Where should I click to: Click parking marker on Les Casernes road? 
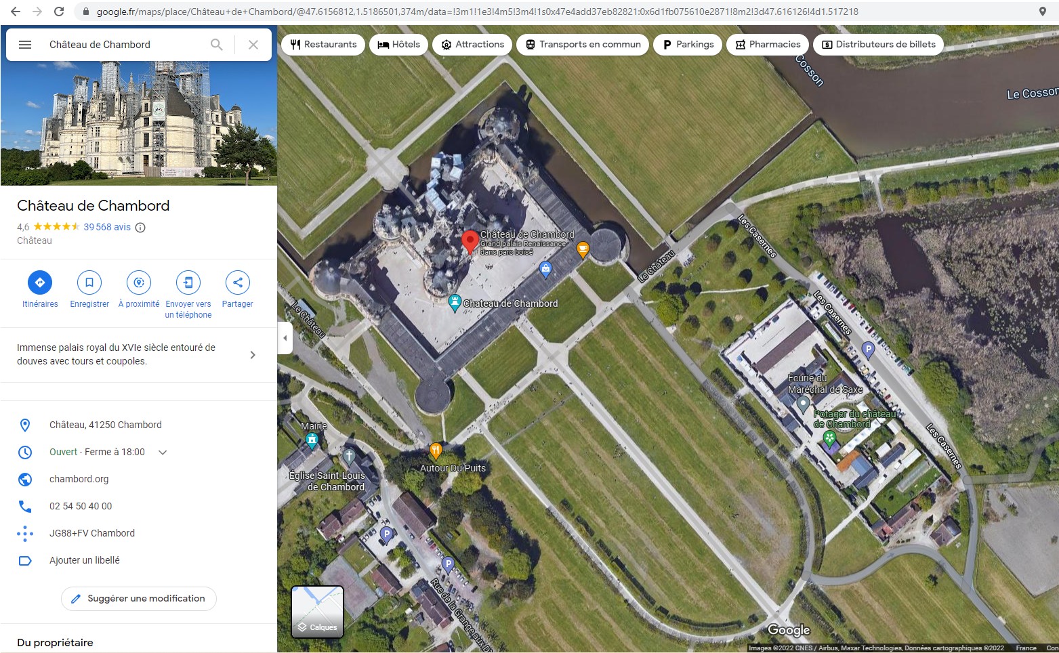(868, 350)
